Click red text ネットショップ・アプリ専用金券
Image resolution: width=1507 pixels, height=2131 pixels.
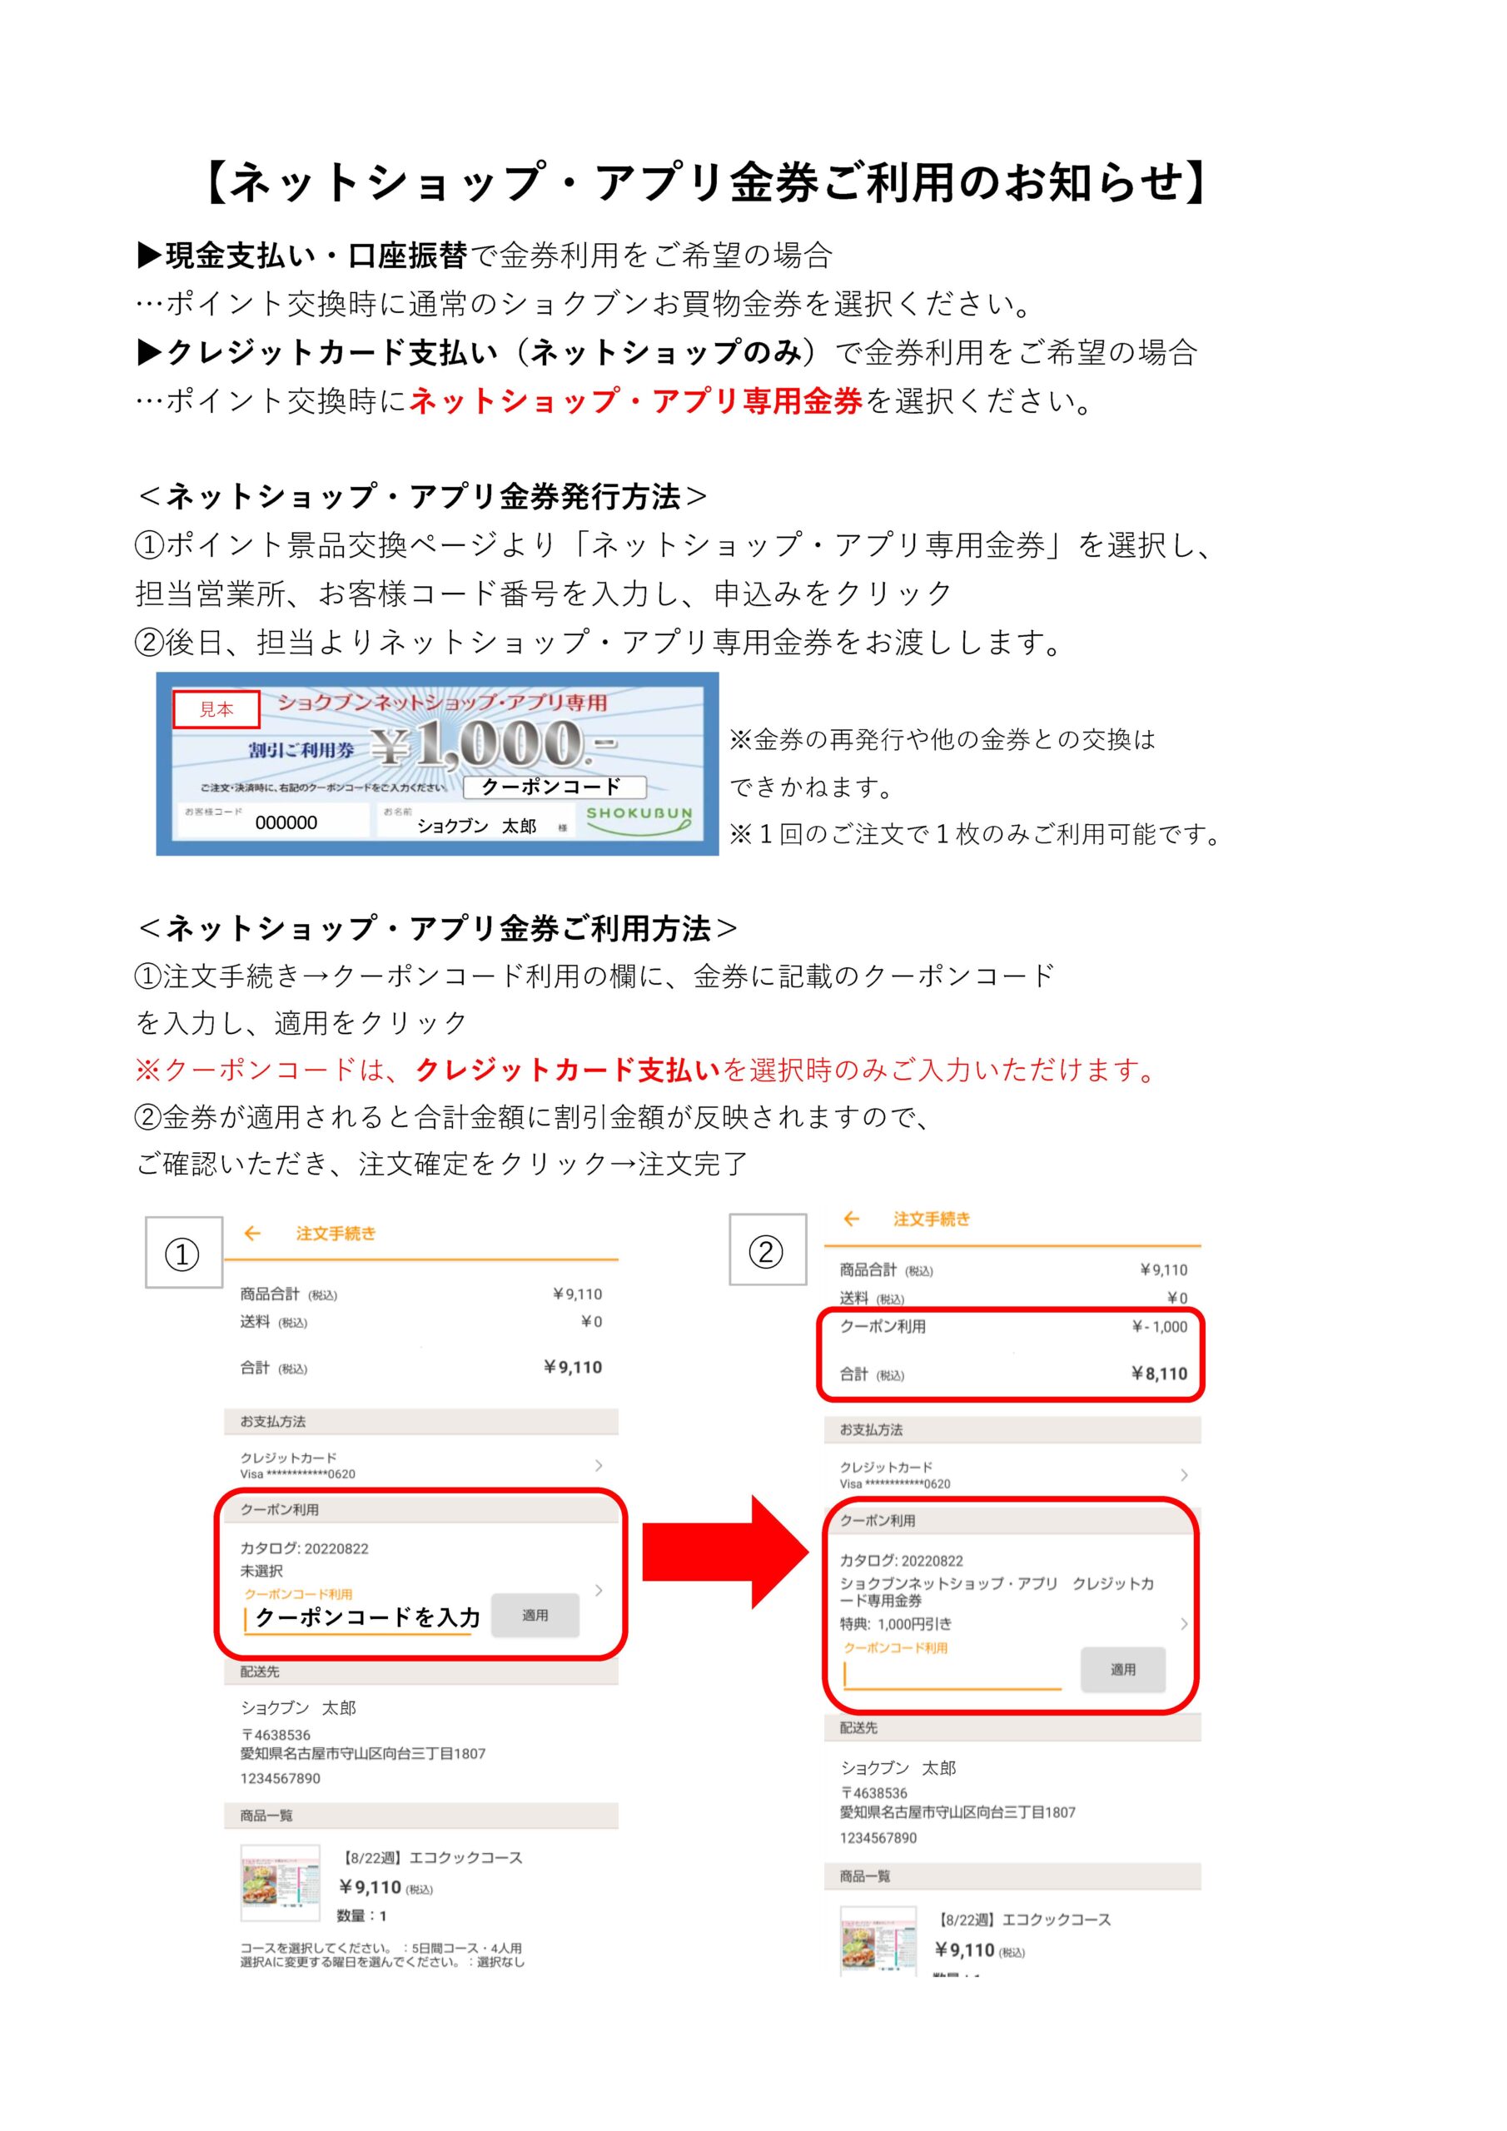point(636,400)
